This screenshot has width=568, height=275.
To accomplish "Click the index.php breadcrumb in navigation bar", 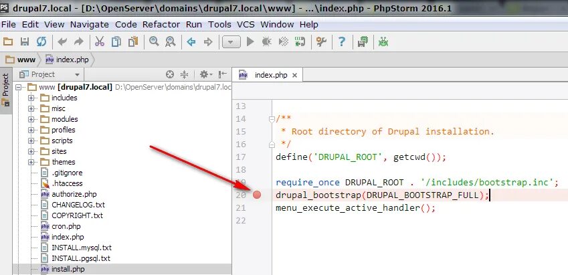I will pos(67,60).
